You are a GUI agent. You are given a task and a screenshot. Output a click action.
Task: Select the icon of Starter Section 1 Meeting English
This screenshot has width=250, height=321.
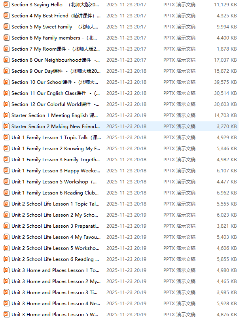[x=6, y=115]
